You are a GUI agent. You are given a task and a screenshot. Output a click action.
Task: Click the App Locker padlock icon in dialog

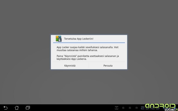tap(59, 39)
